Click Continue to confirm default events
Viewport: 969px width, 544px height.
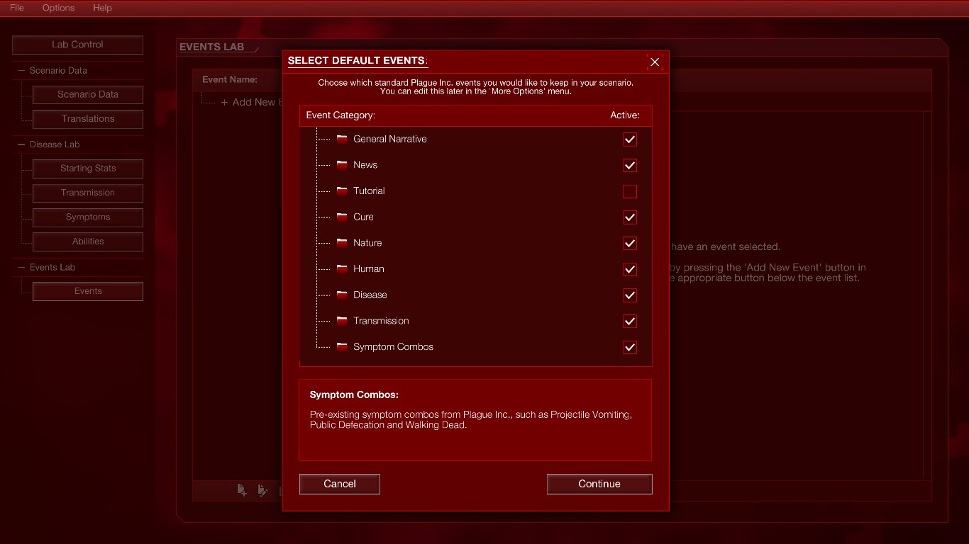[x=599, y=484]
